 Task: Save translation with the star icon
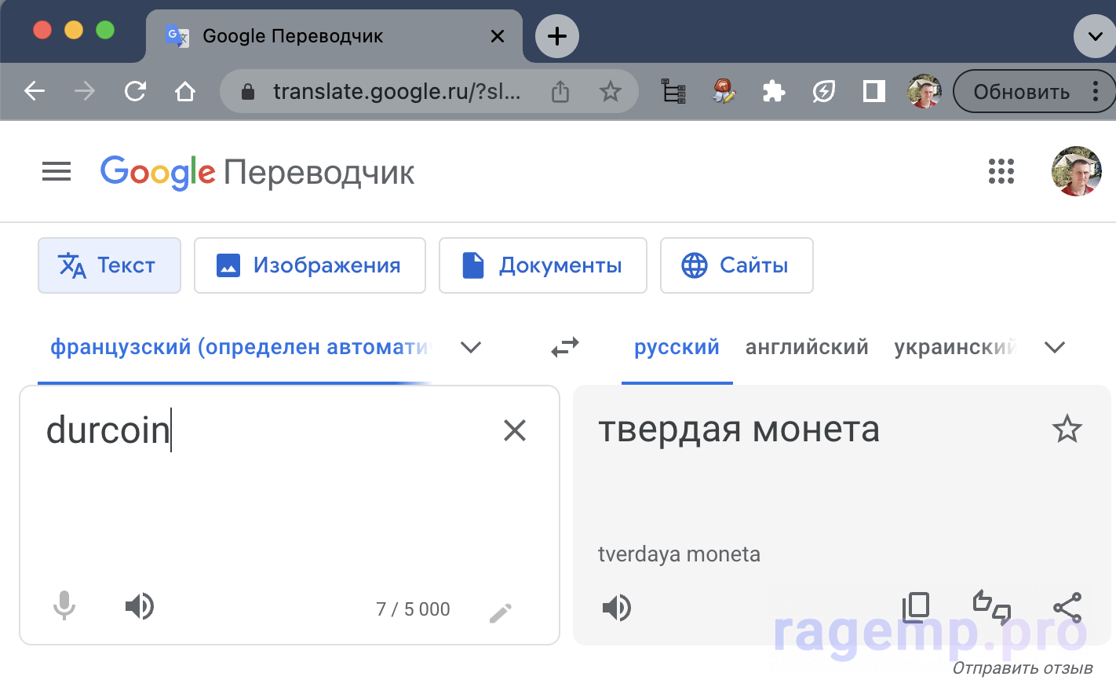[x=1067, y=430]
